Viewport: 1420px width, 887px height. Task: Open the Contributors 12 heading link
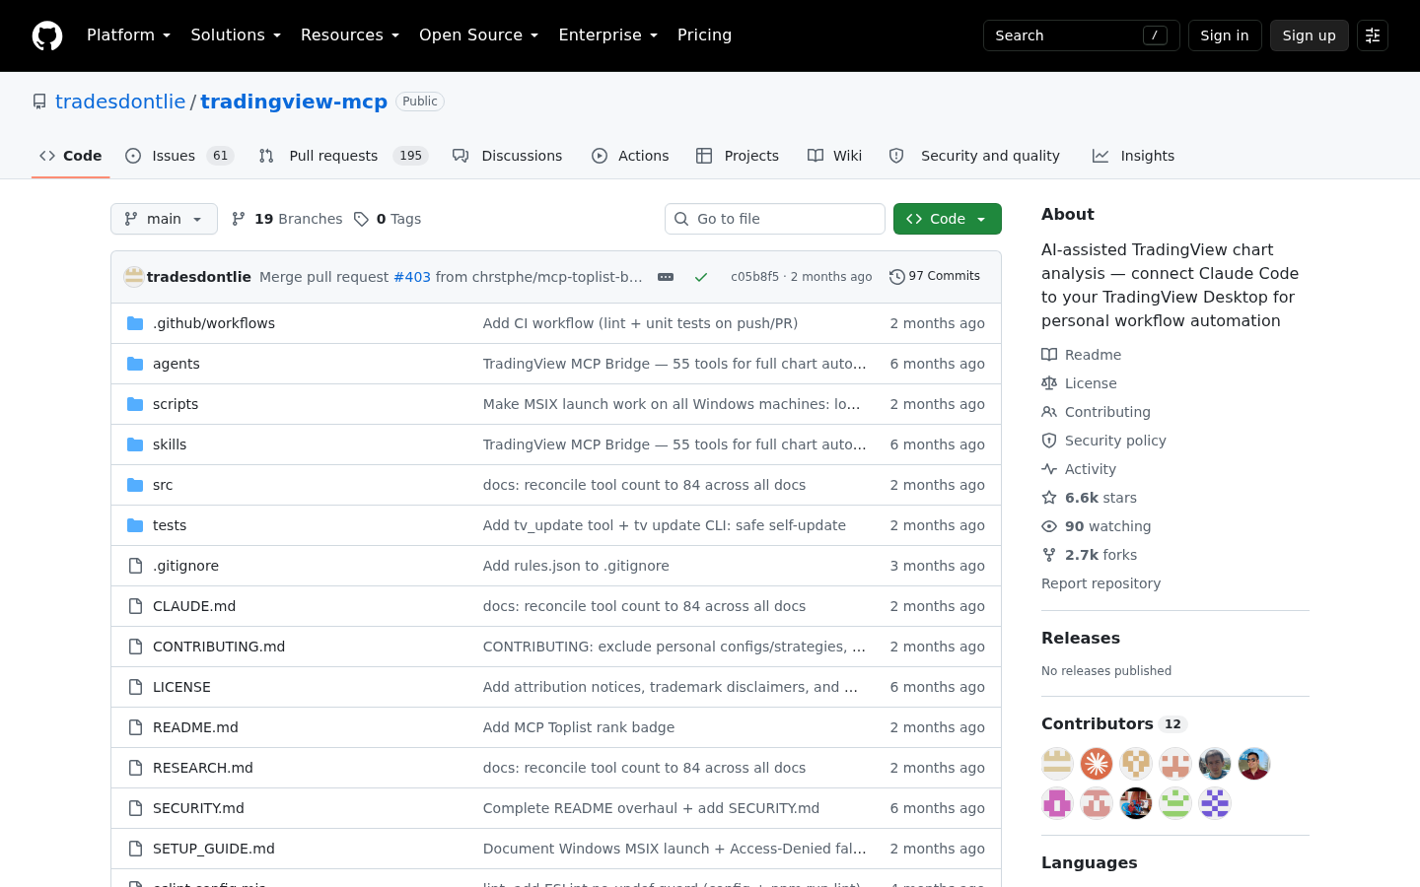[x=1113, y=723]
